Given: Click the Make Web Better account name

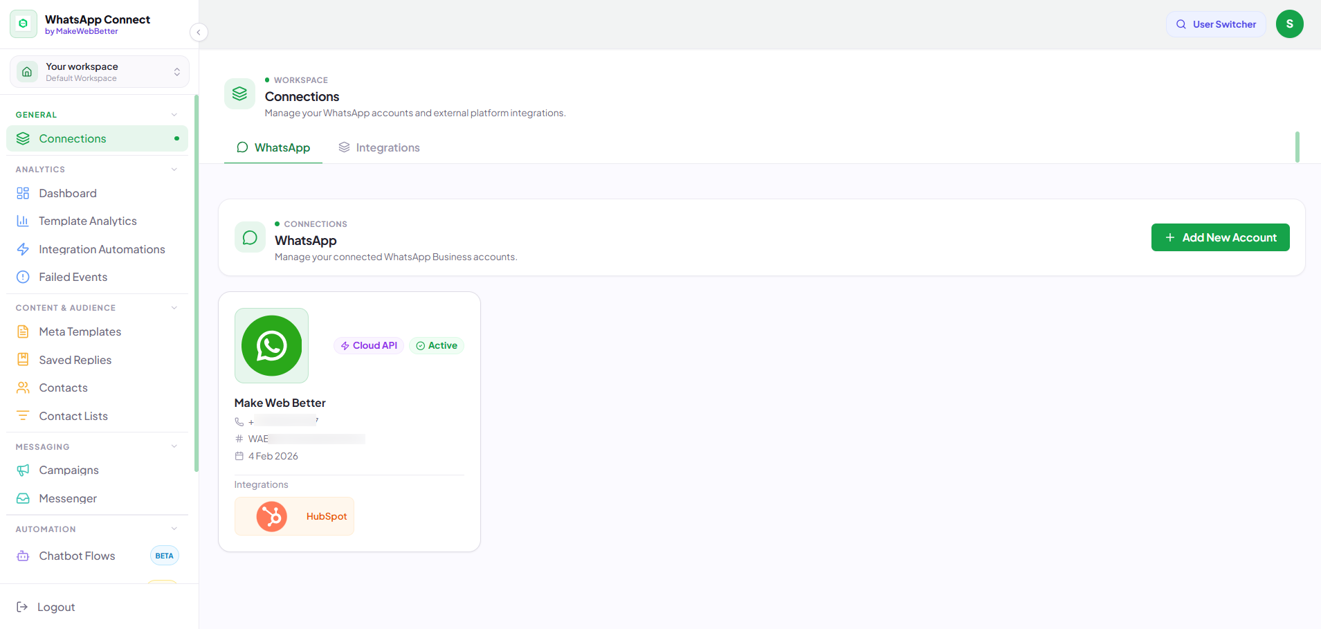Looking at the screenshot, I should coord(280,403).
